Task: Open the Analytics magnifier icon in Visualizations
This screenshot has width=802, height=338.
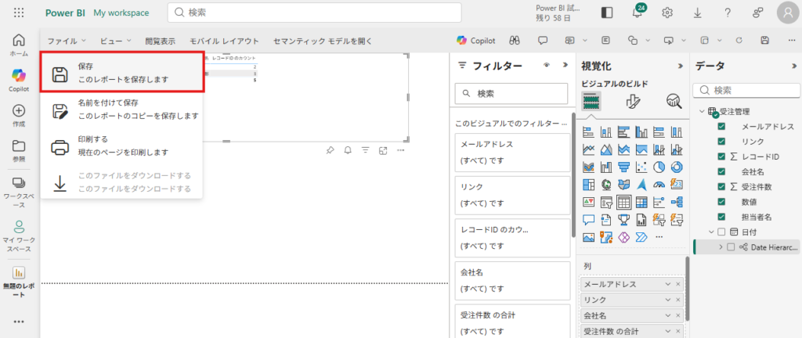Action: tap(673, 100)
